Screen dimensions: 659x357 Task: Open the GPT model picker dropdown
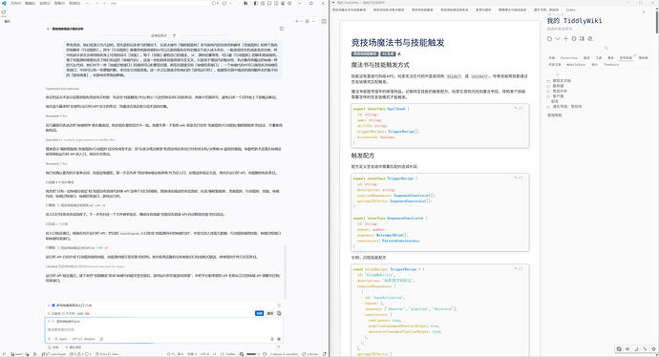pyautogui.click(x=84, y=339)
